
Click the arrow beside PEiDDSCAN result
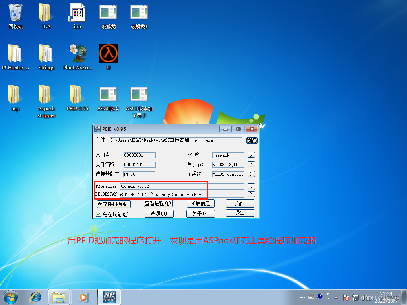pos(251,194)
